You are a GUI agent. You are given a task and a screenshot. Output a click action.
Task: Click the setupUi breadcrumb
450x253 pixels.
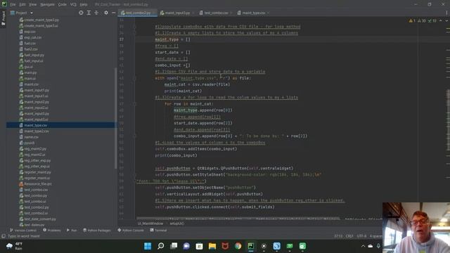click(x=176, y=223)
